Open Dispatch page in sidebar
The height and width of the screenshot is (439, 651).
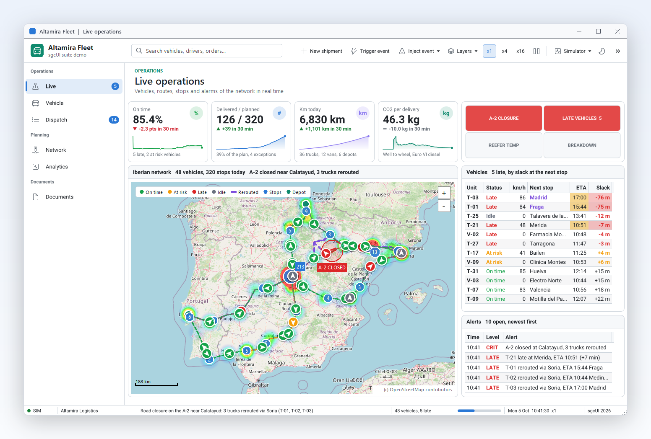tap(74, 120)
